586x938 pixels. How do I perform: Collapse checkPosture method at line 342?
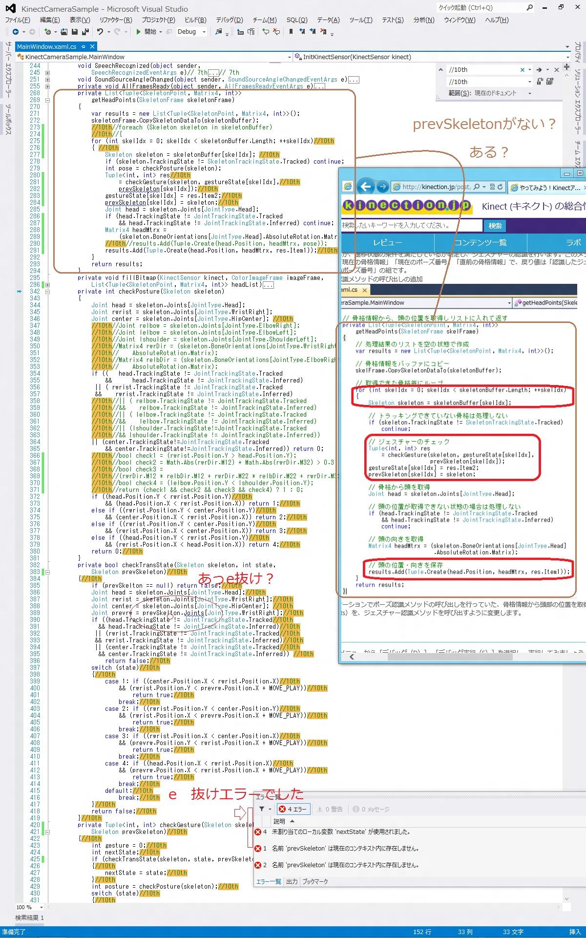pyautogui.click(x=47, y=291)
